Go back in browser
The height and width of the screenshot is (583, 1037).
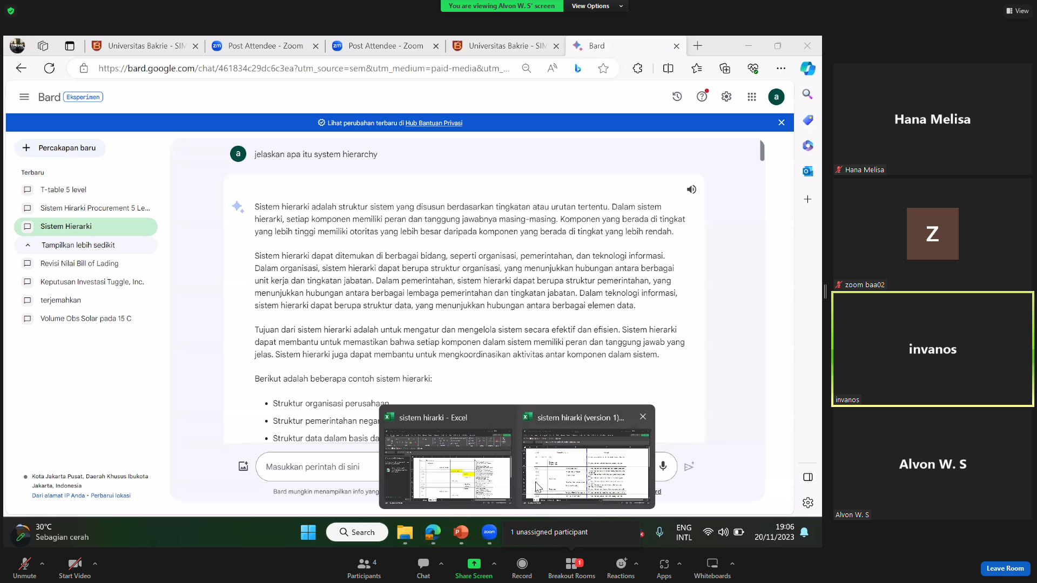(x=21, y=69)
